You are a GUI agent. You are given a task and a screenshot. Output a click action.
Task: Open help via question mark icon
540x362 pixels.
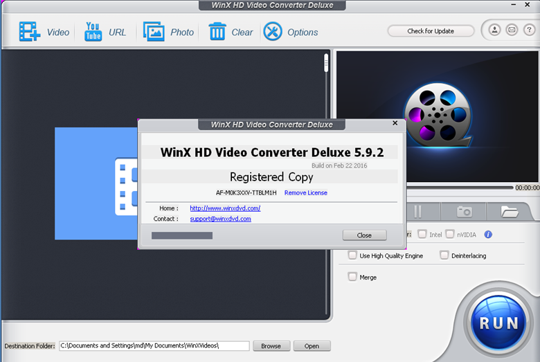tap(528, 30)
